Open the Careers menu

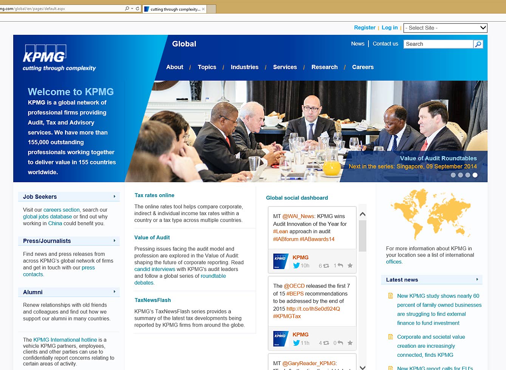pyautogui.click(x=363, y=67)
